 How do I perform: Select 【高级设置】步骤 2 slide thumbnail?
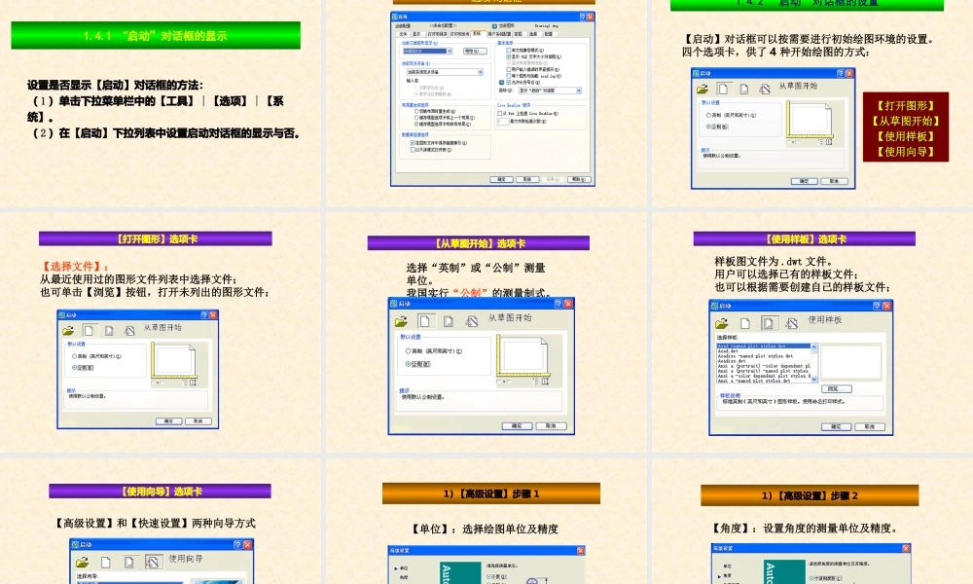click(812, 522)
